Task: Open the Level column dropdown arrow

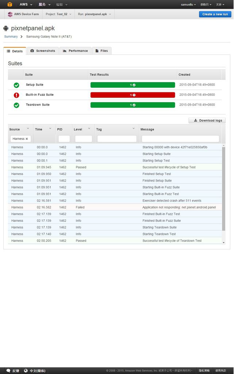Action: click(89, 128)
